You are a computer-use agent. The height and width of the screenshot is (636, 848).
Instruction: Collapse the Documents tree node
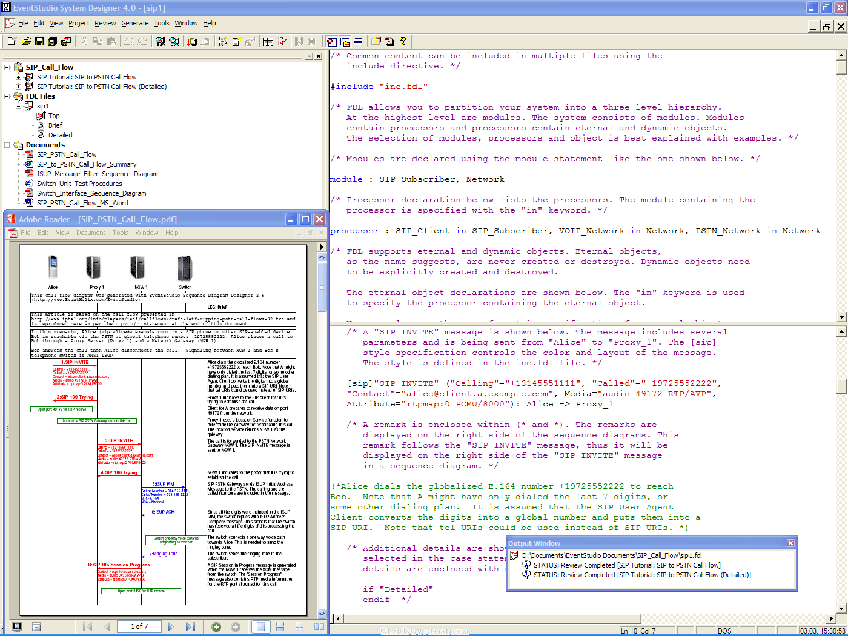coord(7,145)
